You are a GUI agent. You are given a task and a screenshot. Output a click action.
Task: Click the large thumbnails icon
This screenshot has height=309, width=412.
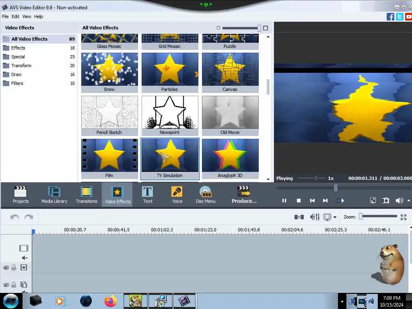point(266,28)
